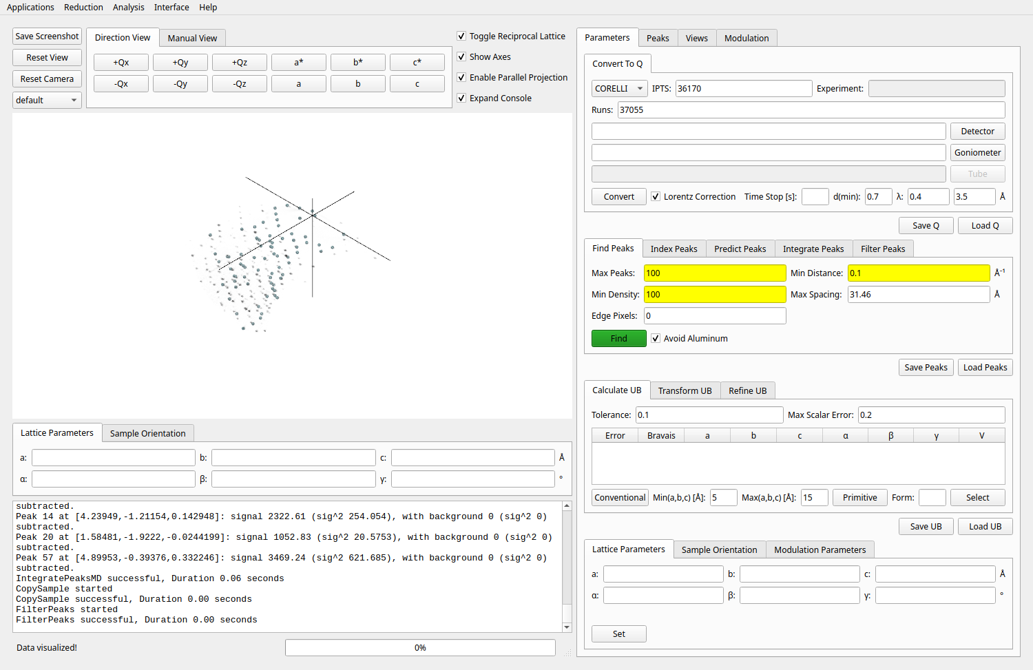Click the 0% progress bar
Image resolution: width=1033 pixels, height=670 pixels.
pyautogui.click(x=420, y=647)
